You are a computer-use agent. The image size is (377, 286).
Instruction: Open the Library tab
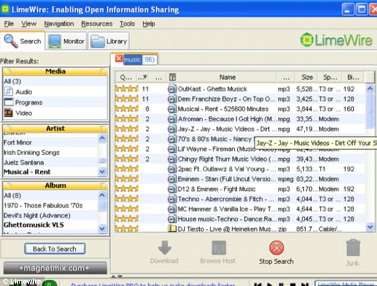click(x=108, y=42)
